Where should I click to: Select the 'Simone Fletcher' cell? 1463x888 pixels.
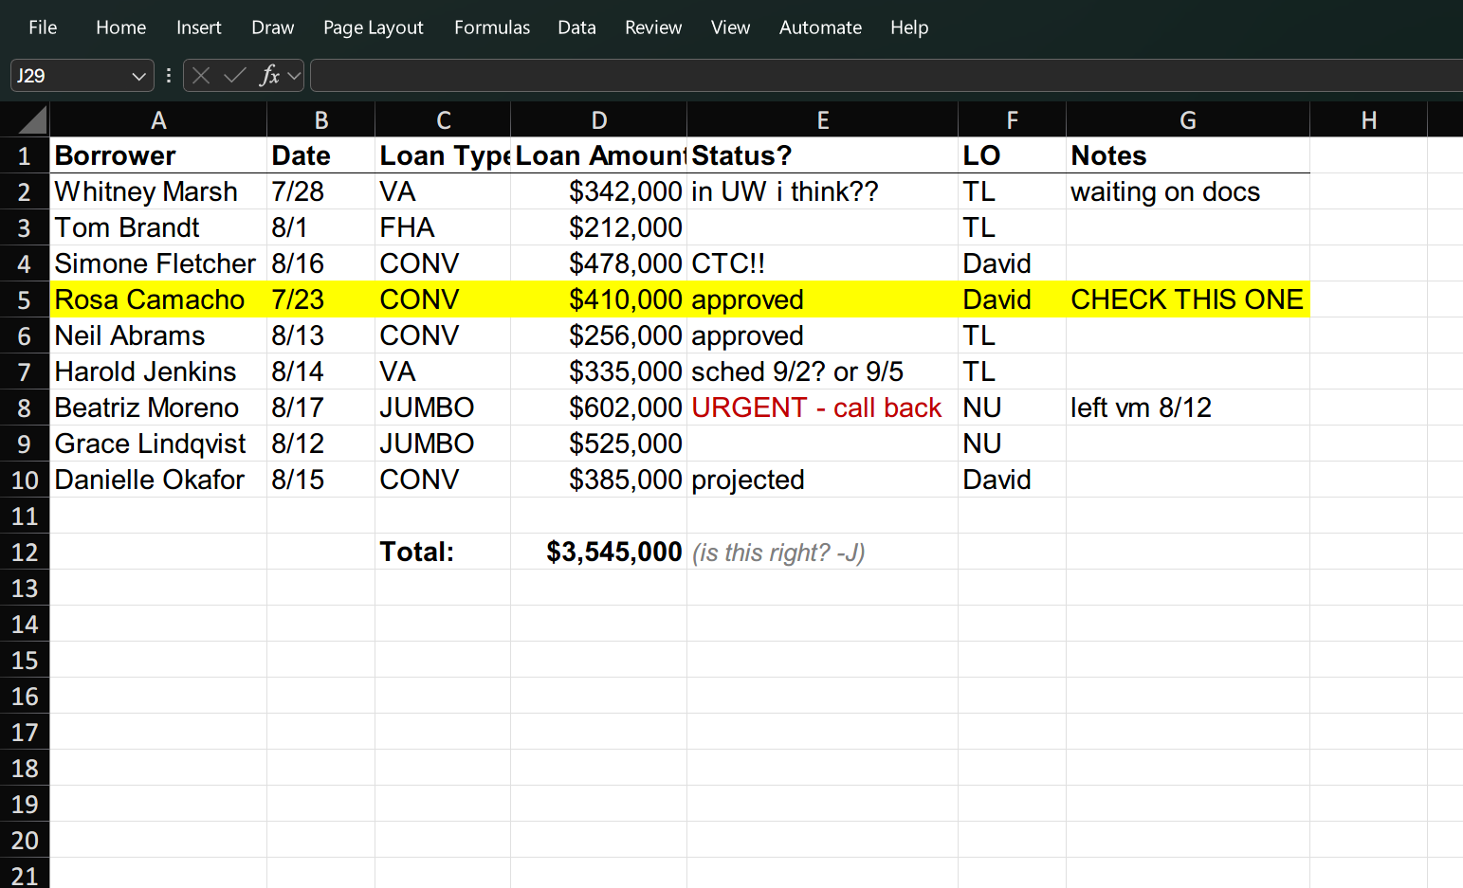(x=158, y=263)
